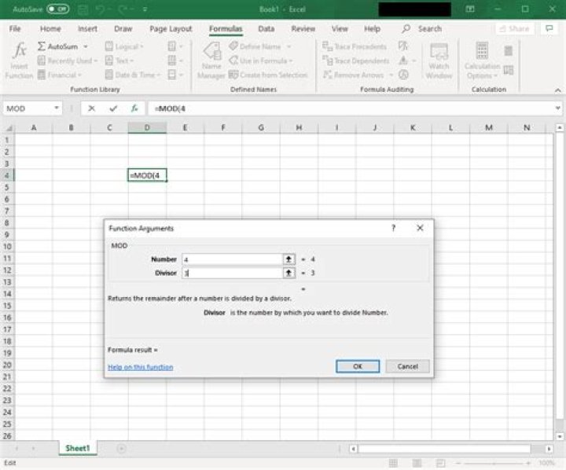Image resolution: width=566 pixels, height=470 pixels.
Task: Click the Ribbon Display Options icon
Action: [x=470, y=9]
